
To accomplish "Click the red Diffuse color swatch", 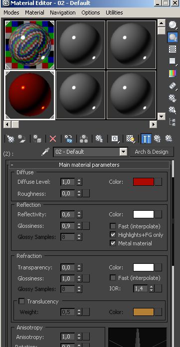I will pos(144,182).
